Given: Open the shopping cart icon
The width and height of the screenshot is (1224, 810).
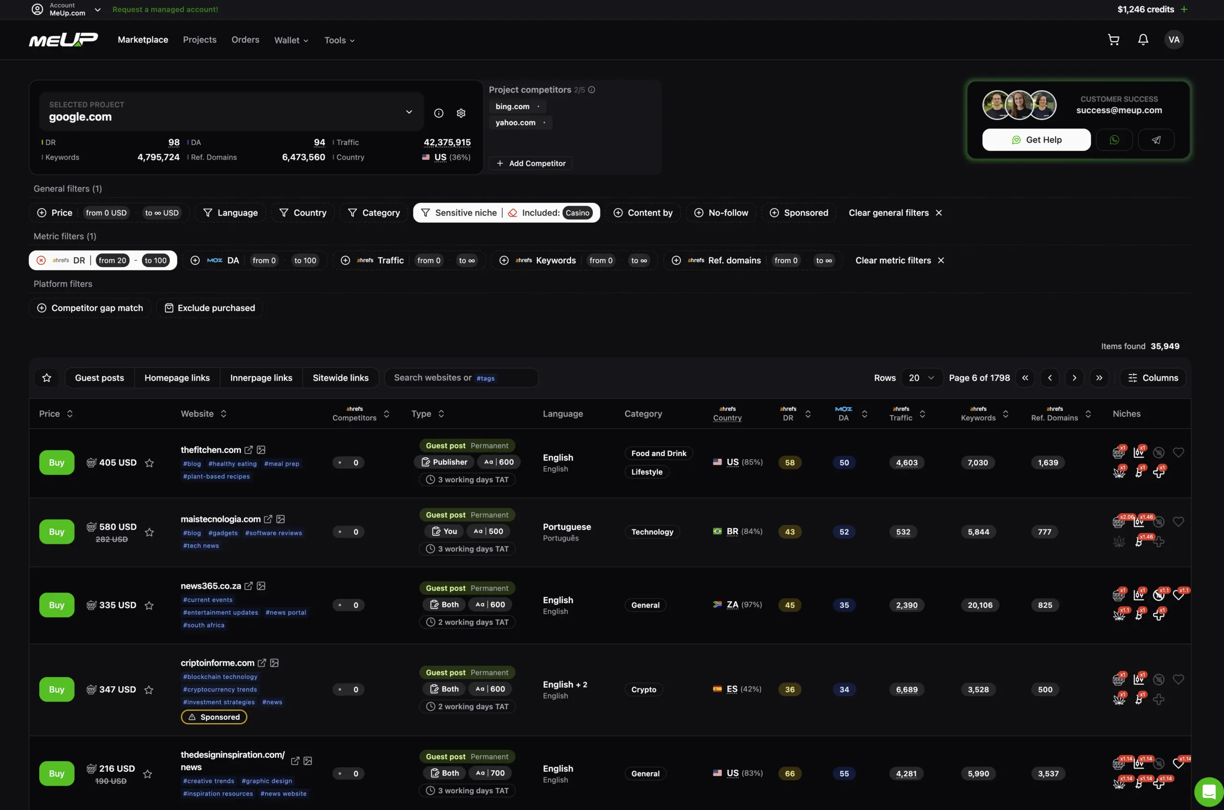Looking at the screenshot, I should tap(1114, 40).
